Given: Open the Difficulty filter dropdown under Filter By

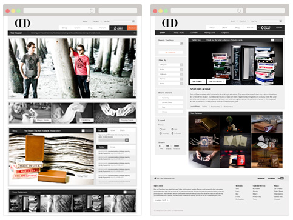Looking at the screenshot, I should [170, 74].
